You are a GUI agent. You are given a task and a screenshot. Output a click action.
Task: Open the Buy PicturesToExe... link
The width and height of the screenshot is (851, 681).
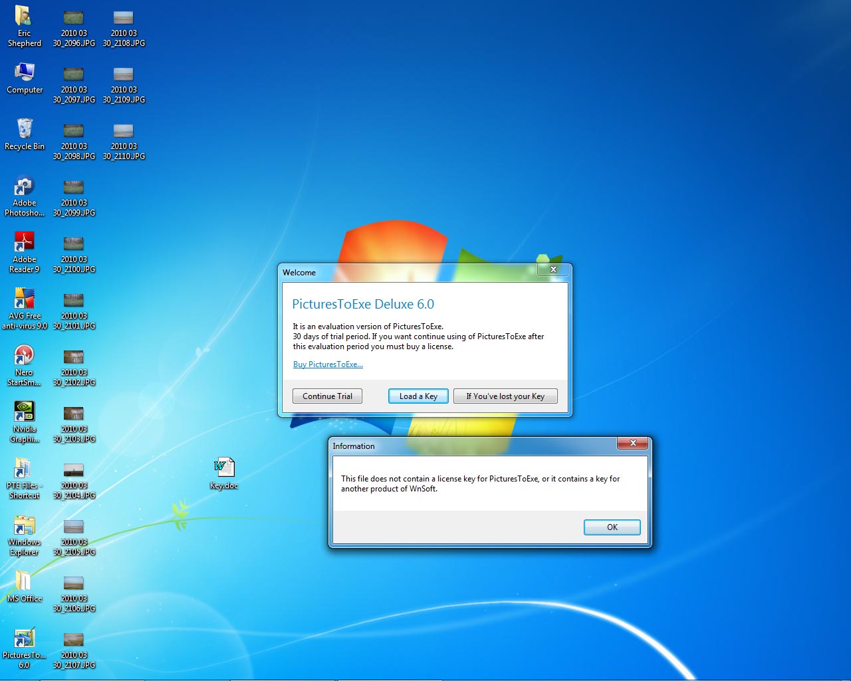tap(328, 364)
